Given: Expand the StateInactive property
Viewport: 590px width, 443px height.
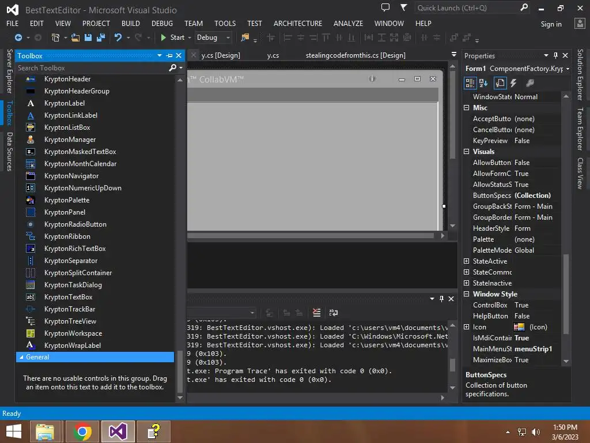Looking at the screenshot, I should point(467,283).
